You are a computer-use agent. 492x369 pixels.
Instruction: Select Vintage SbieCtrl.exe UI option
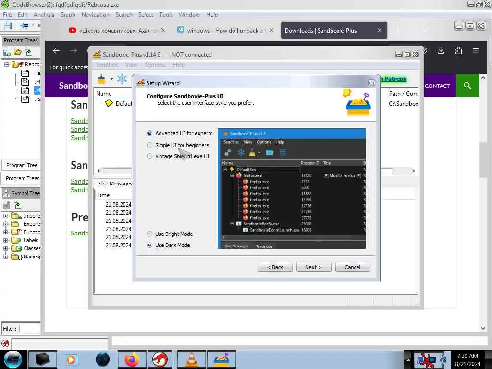pyautogui.click(x=178, y=156)
